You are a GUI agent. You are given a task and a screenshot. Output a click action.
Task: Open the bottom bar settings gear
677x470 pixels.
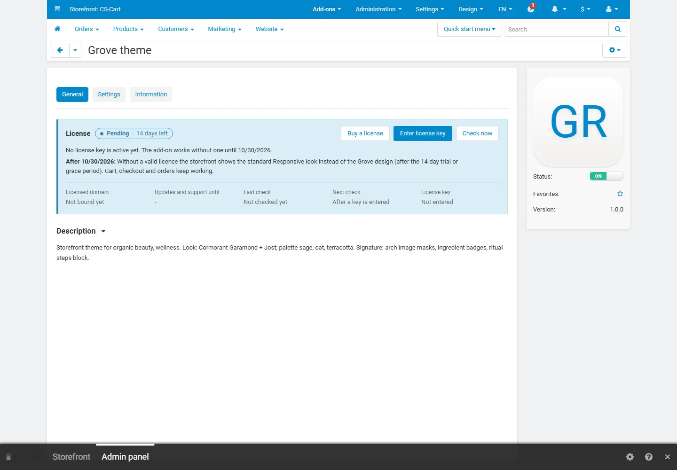630,457
